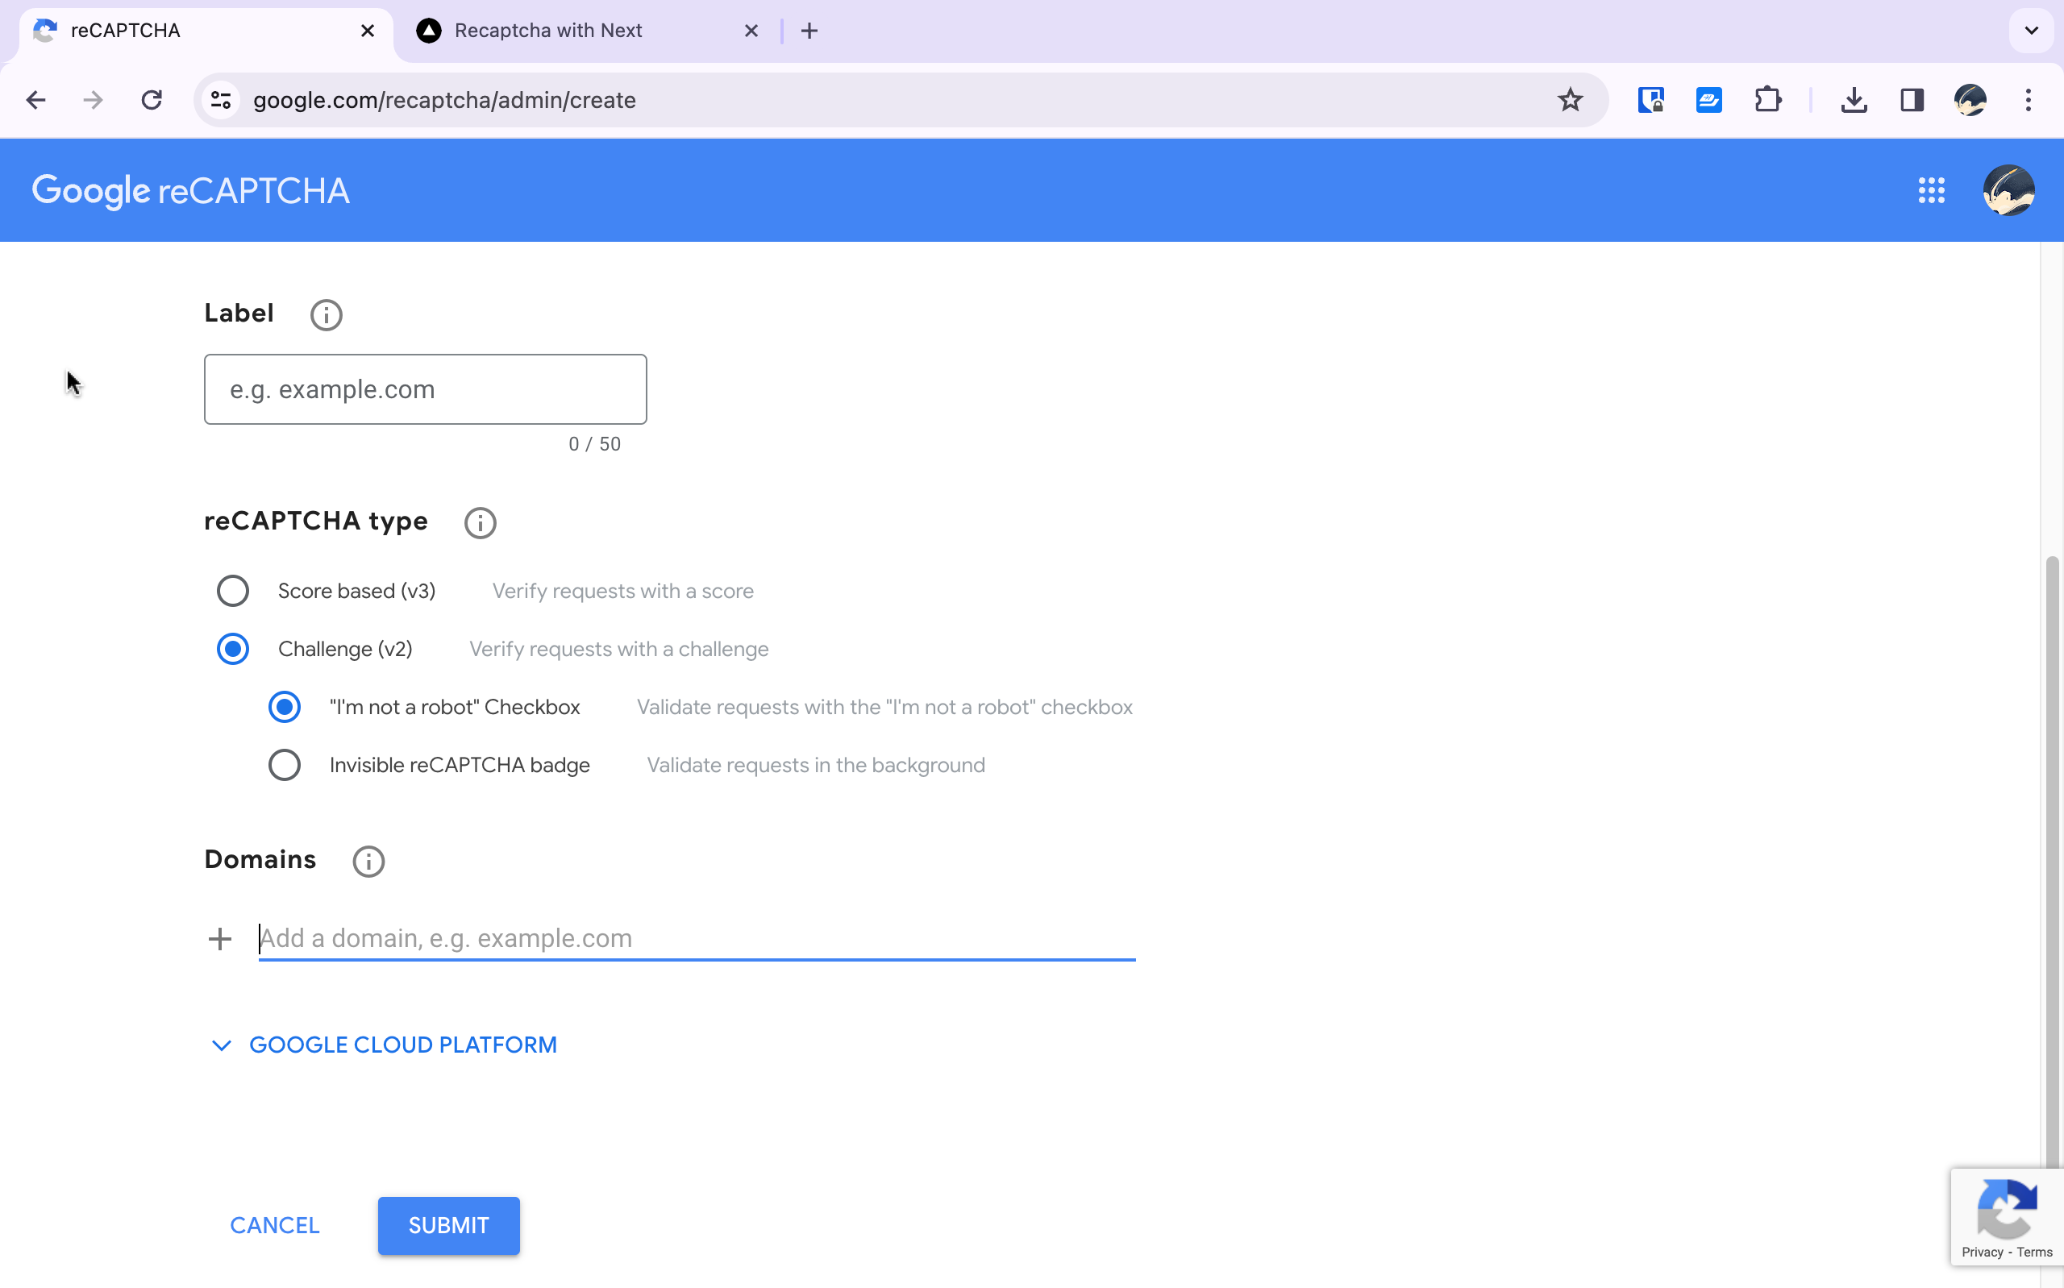This screenshot has width=2064, height=1288.
Task: Open the Chrome three-dot menu
Action: pyautogui.click(x=2029, y=101)
